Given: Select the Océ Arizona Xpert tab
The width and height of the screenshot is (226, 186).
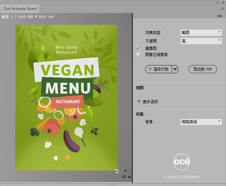Looking at the screenshot, I should (20, 9).
